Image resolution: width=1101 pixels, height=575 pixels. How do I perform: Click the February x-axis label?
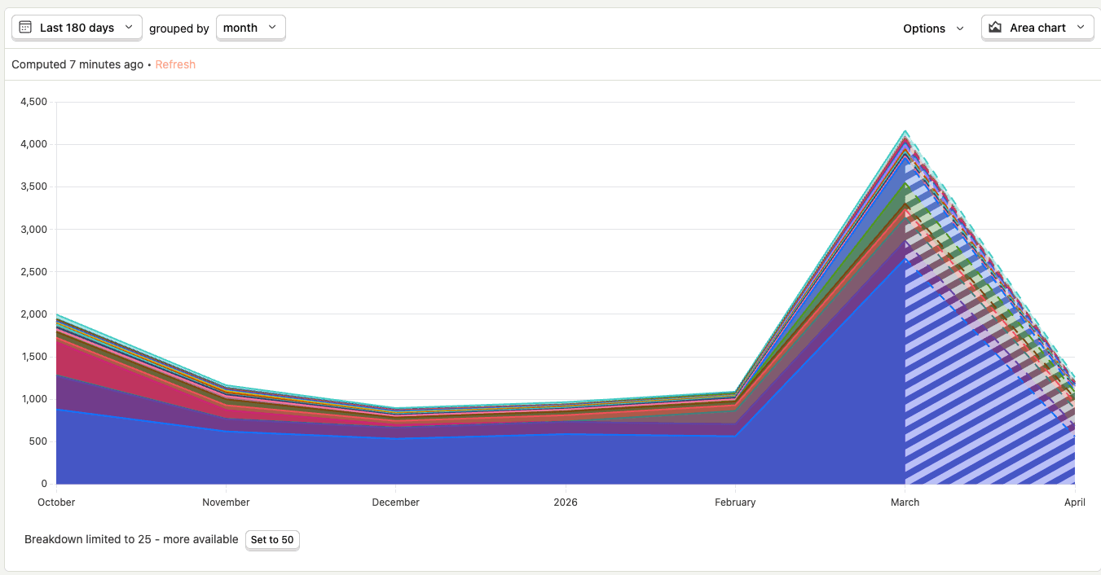click(735, 503)
